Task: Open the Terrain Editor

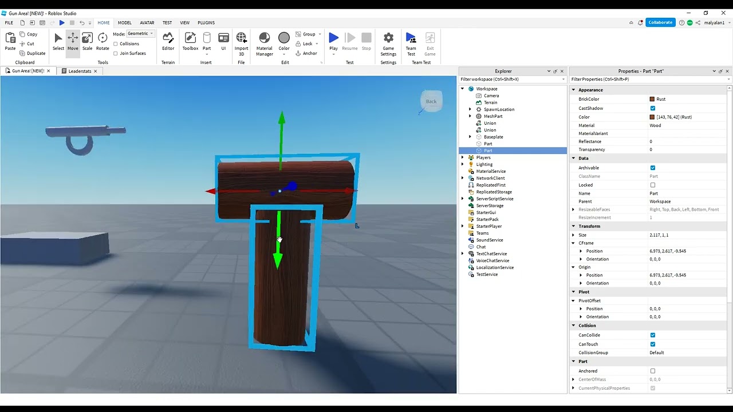Action: [x=168, y=42]
